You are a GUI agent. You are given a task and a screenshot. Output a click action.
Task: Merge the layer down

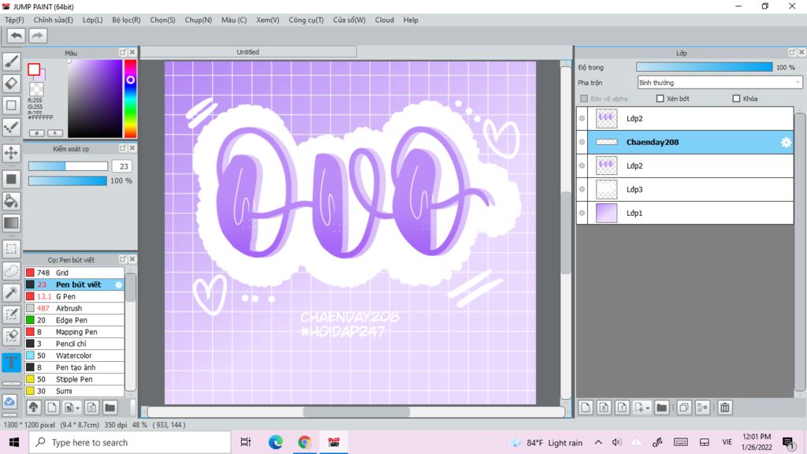pyautogui.click(x=702, y=407)
